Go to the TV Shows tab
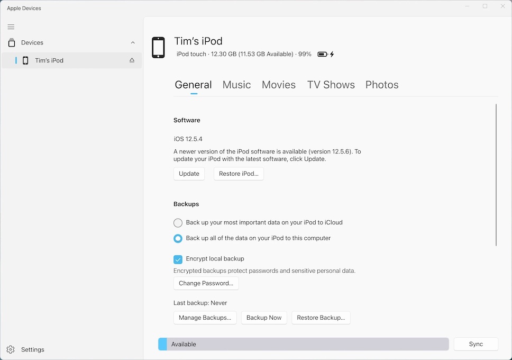 (x=331, y=85)
